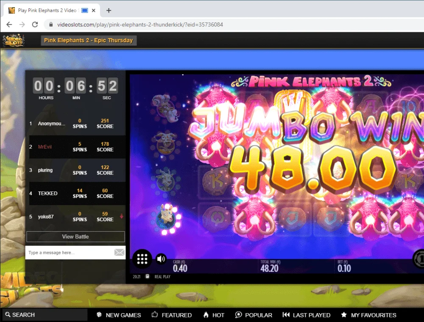424x322 pixels.
Task: Click the BET value 0.10
Action: pyautogui.click(x=344, y=268)
